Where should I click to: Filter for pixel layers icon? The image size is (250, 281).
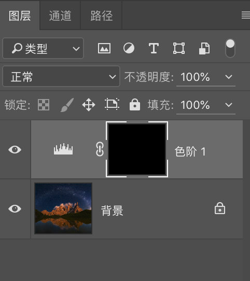click(104, 48)
